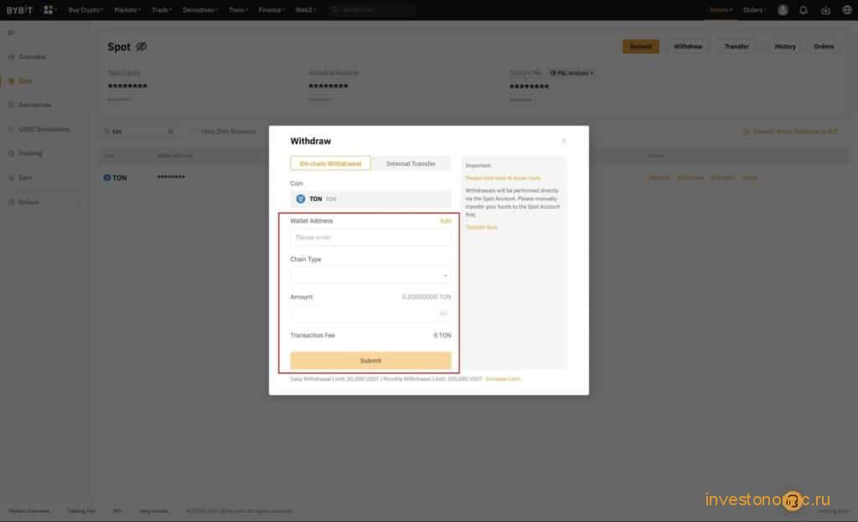Click the Add wallet address link

[x=446, y=221]
